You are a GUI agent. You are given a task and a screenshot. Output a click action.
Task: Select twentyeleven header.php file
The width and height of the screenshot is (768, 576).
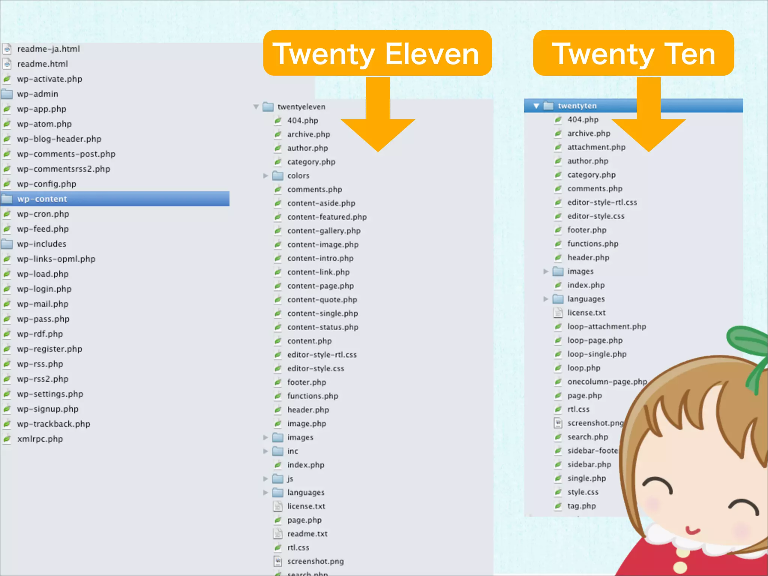tap(308, 410)
